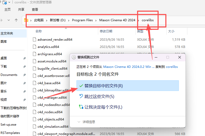Click the c4d_objects.xdl64 file icon
The image size is (205, 136).
tap(34, 119)
